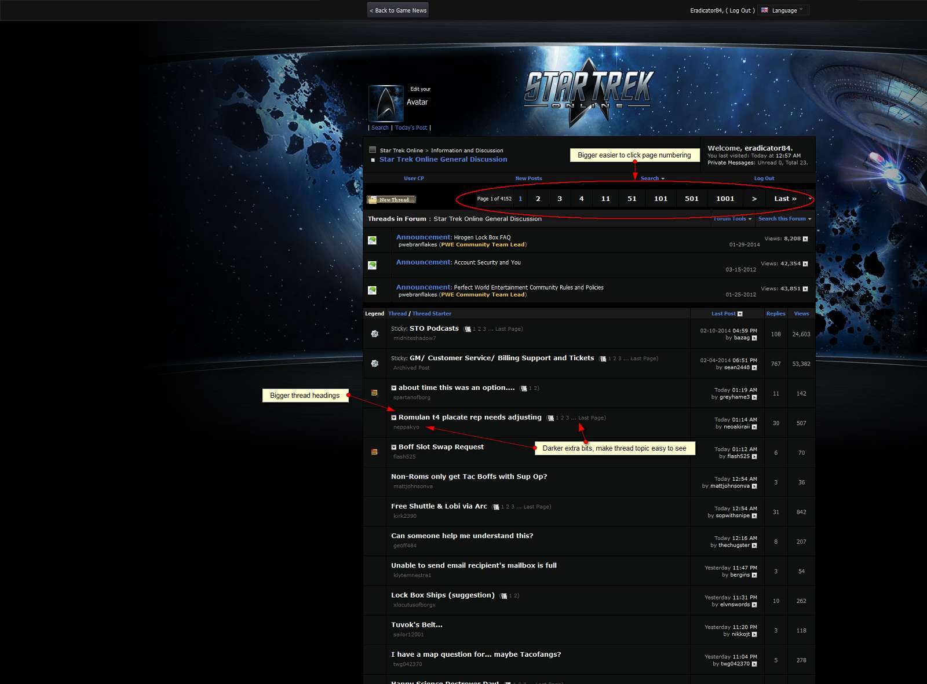Go to last post by twg042370 arrow
Image resolution: width=927 pixels, height=684 pixels.
[x=754, y=664]
